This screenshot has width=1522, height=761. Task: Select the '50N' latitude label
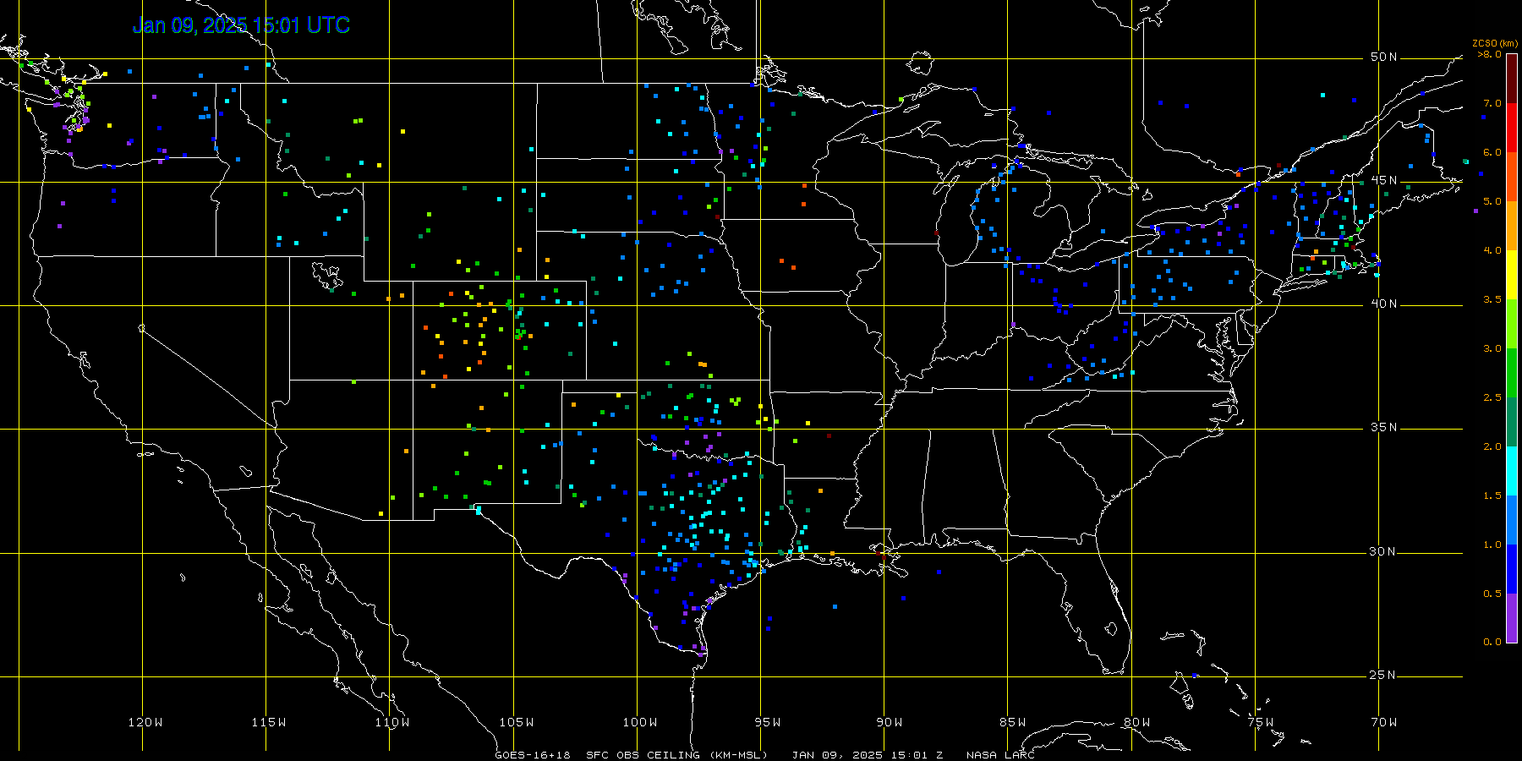tap(1384, 57)
